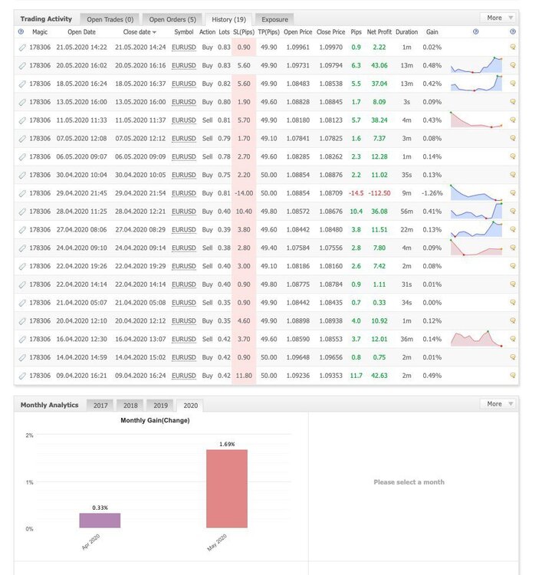This screenshot has width=542, height=575.
Task: Click mini chart of 16.04.2020 12:30 trade
Action: (476, 338)
